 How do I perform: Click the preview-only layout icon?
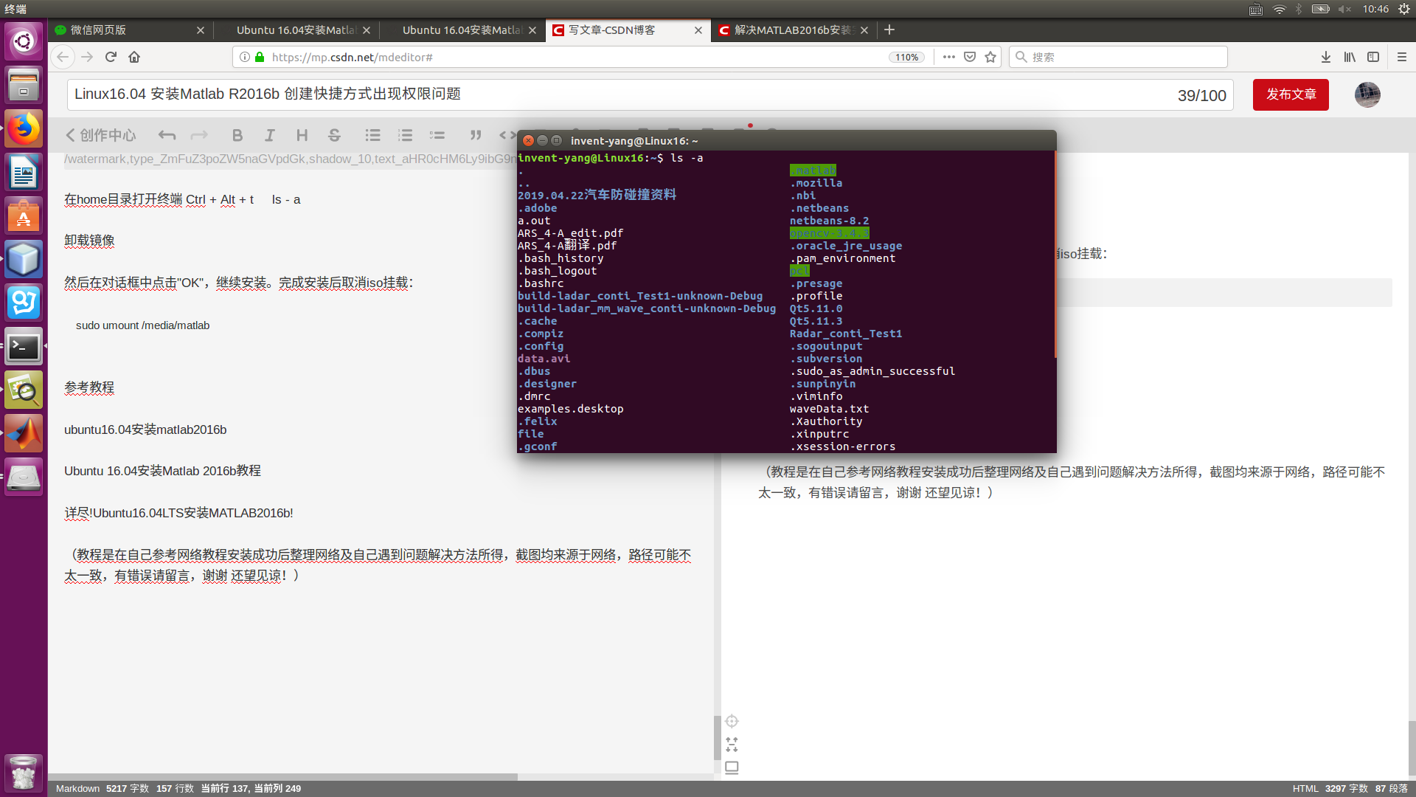pos(732,767)
